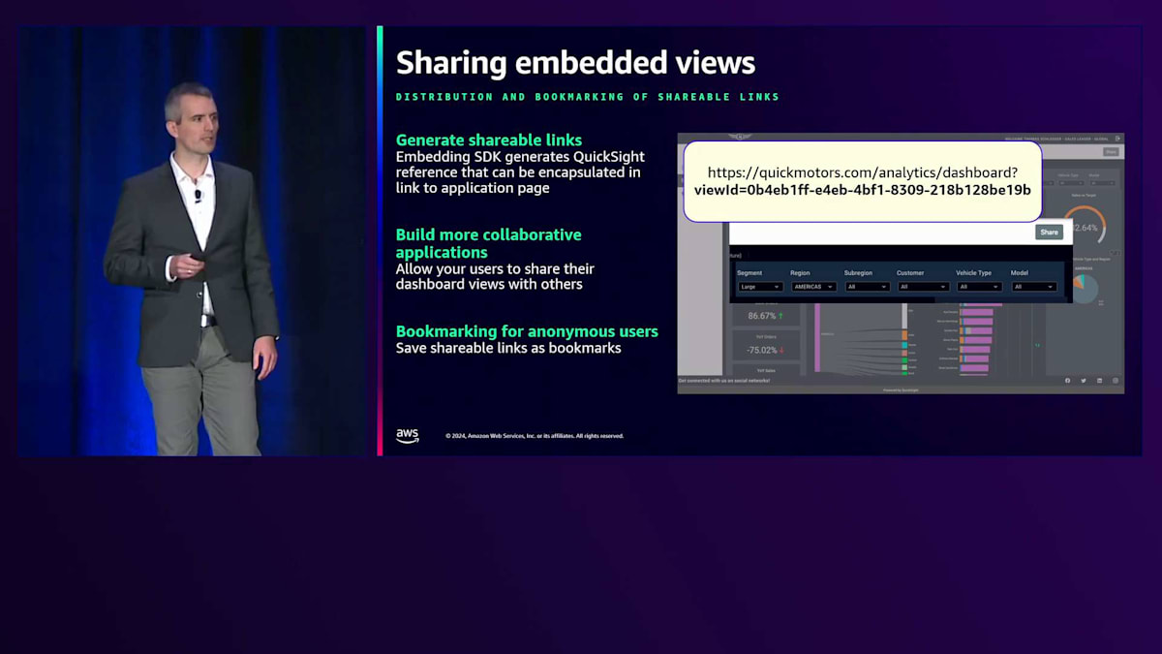Click the 'Generate shareable links' heading

point(489,140)
